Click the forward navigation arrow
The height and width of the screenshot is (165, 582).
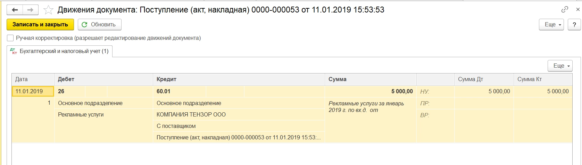pos(30,10)
